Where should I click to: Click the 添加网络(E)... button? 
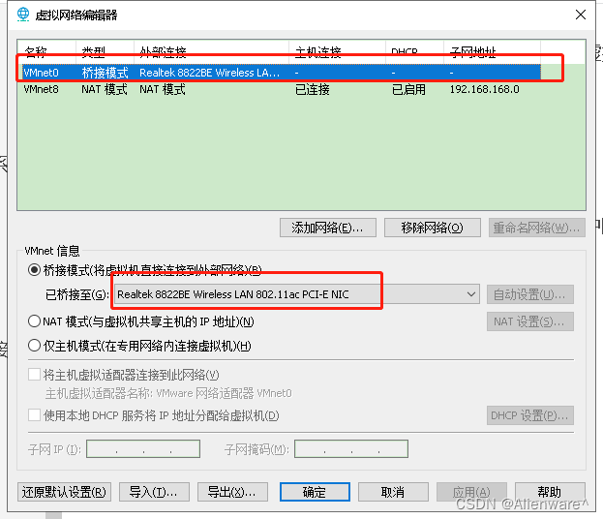point(328,228)
